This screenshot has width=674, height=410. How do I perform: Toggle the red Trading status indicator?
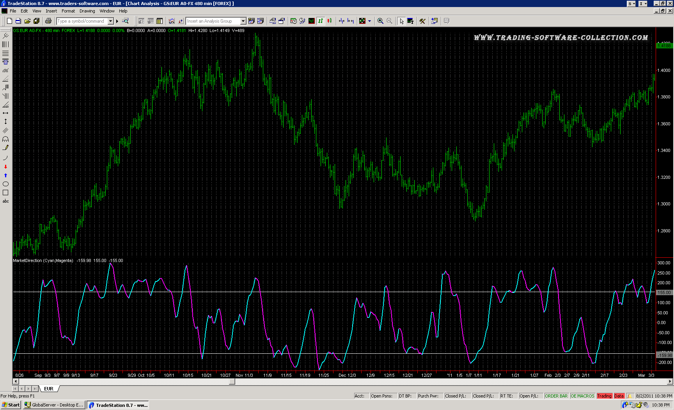point(604,396)
